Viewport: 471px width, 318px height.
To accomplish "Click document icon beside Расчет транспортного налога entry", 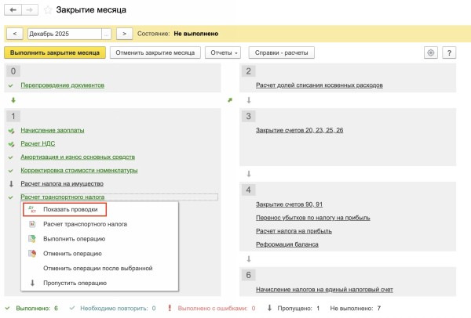I will pos(32,224).
